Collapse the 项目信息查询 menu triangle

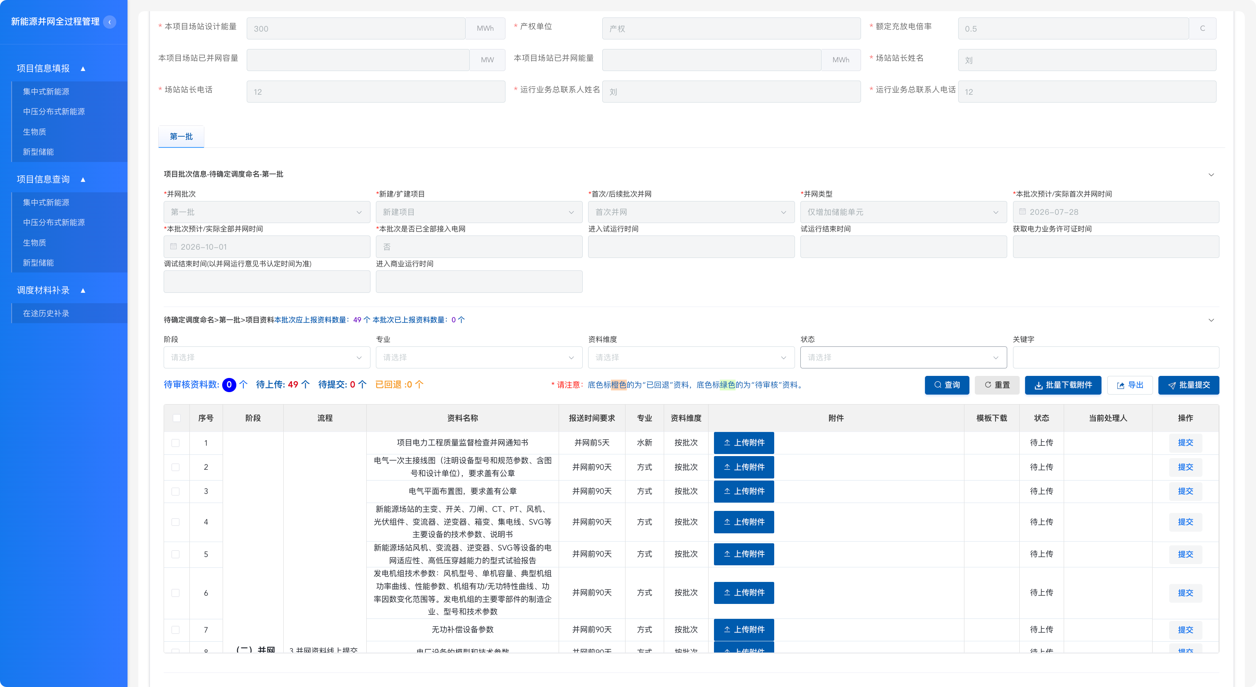[83, 179]
